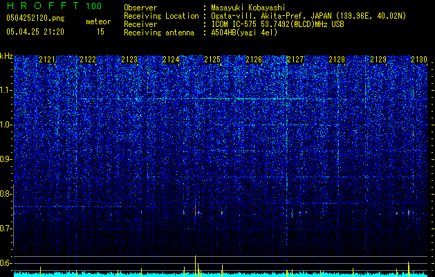The image size is (435, 277).
Task: Click the Receiving Location label
Action: pos(161,16)
